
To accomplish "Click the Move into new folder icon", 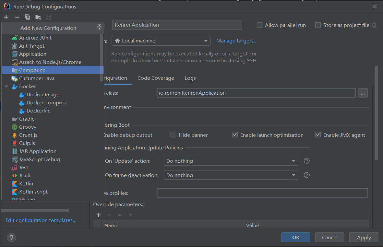I will (38, 17).
